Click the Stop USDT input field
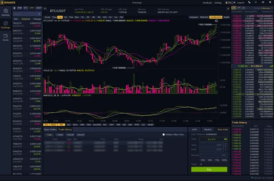The height and width of the screenshot is (181, 274). tap(211, 145)
